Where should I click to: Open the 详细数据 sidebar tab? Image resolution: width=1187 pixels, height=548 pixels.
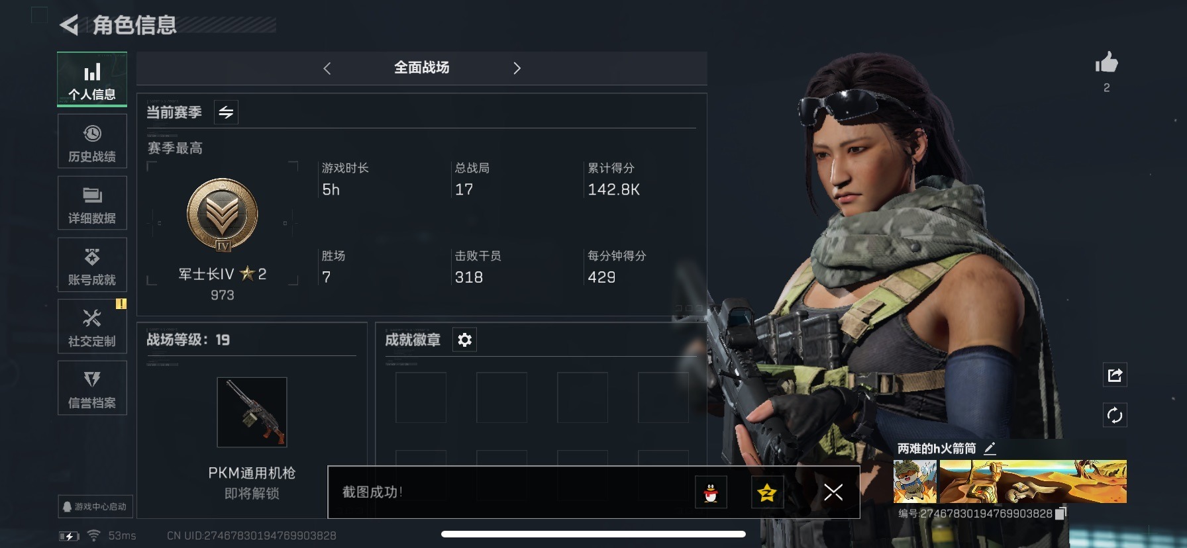92,203
